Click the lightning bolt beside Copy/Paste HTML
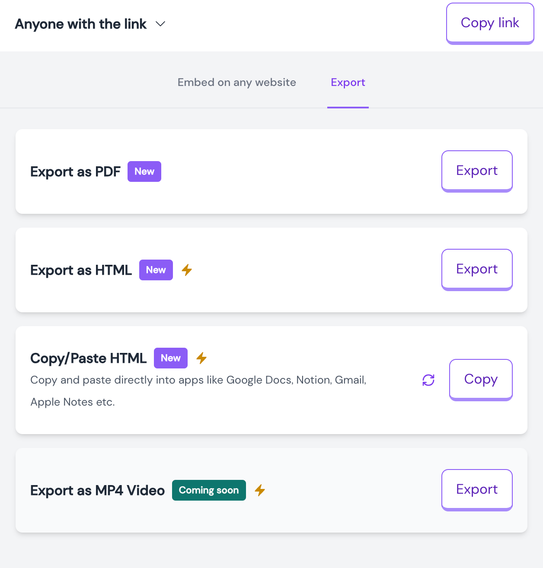 [x=201, y=358]
